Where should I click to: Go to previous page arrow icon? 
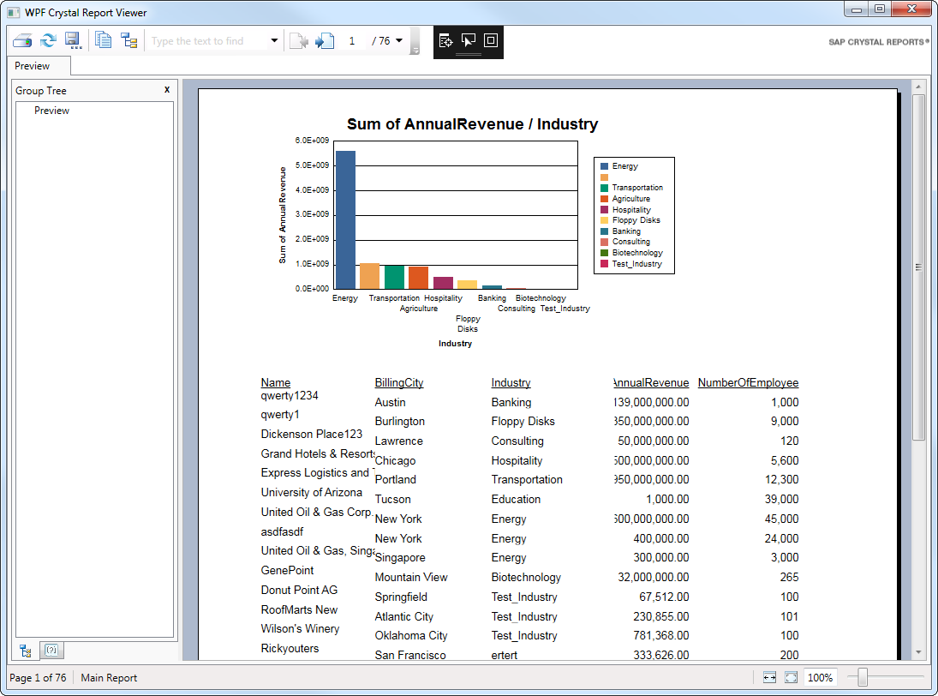(298, 41)
